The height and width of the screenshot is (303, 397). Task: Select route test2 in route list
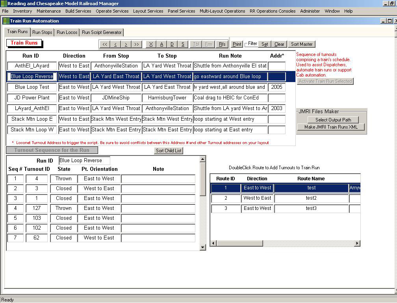point(311,198)
